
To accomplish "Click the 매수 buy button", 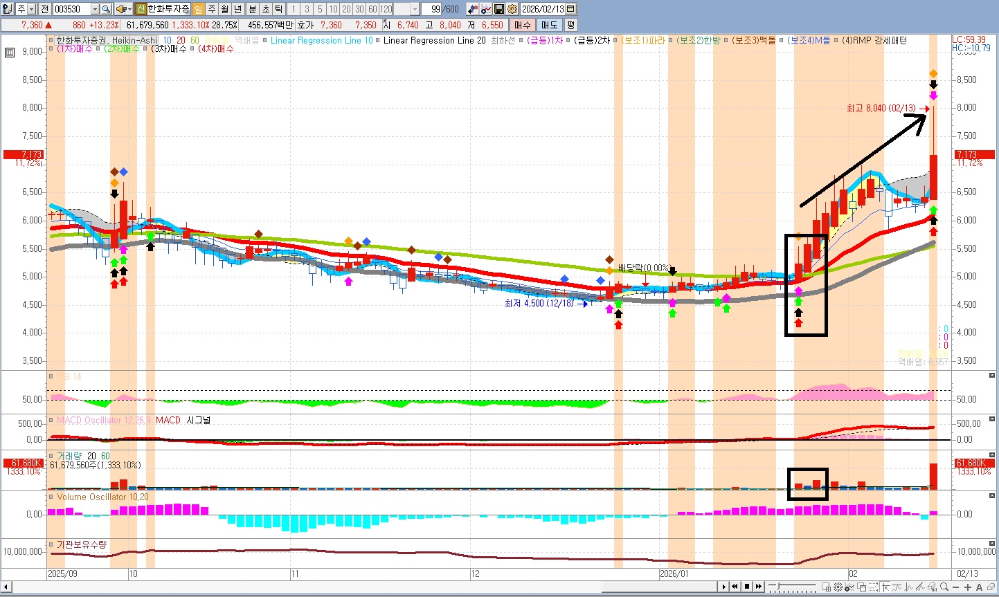I will click(x=522, y=25).
